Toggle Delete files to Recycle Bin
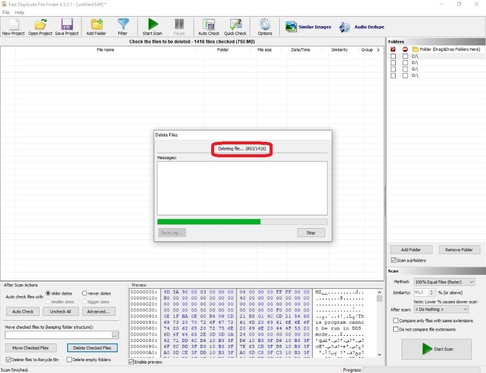 point(8,359)
